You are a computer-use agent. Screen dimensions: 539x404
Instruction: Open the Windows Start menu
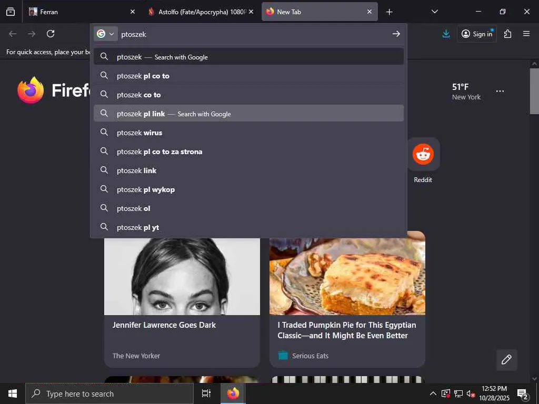(13, 393)
